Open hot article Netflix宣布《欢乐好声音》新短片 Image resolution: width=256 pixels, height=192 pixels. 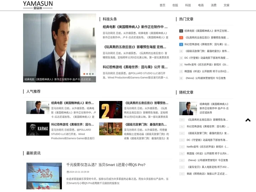coord(206,65)
